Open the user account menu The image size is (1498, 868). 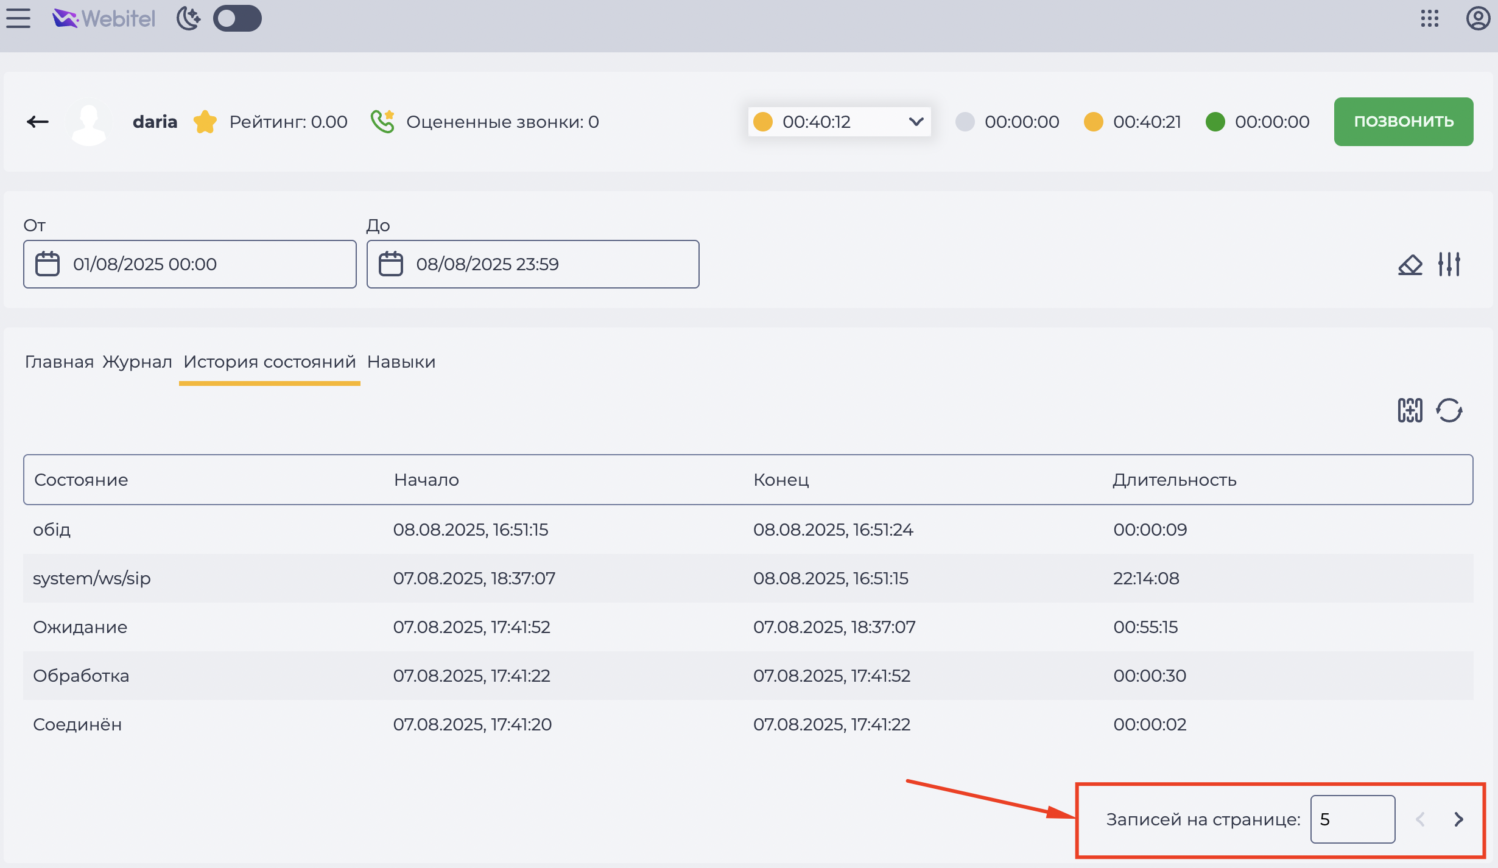pos(1478,18)
